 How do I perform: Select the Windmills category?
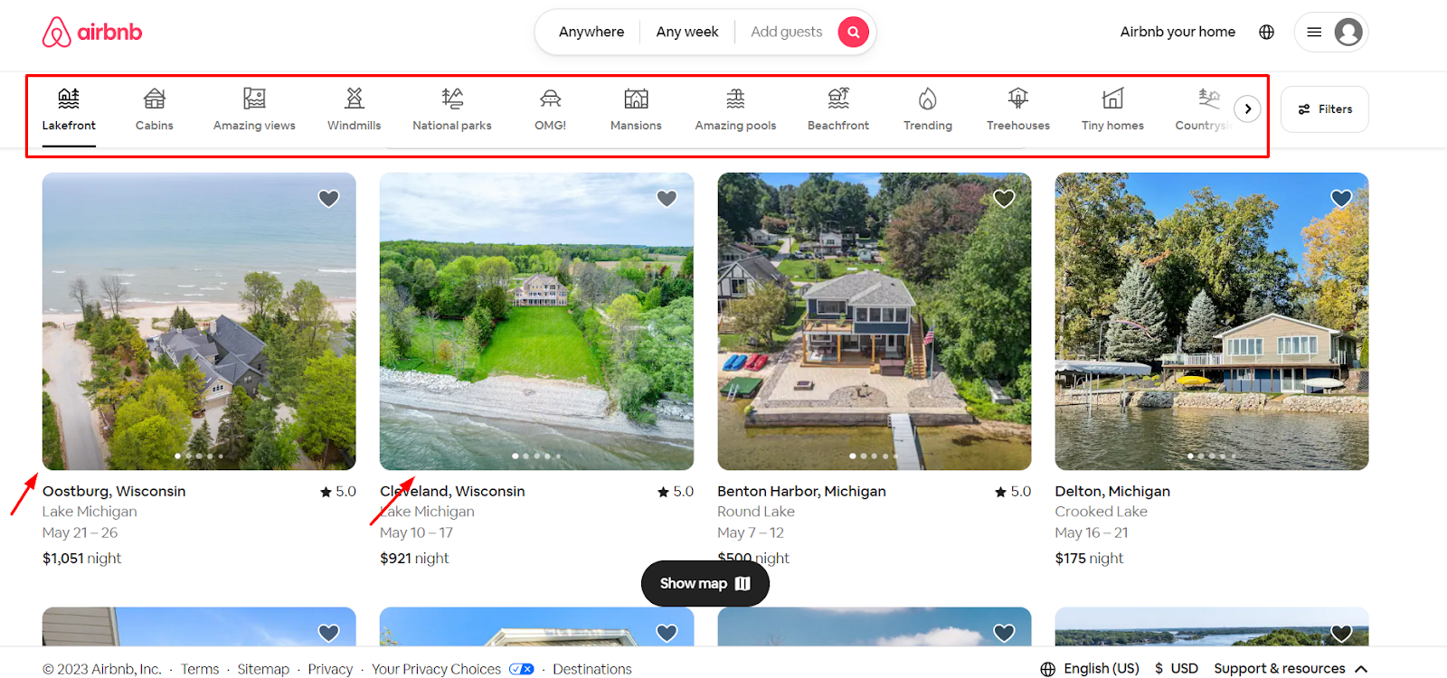(355, 110)
